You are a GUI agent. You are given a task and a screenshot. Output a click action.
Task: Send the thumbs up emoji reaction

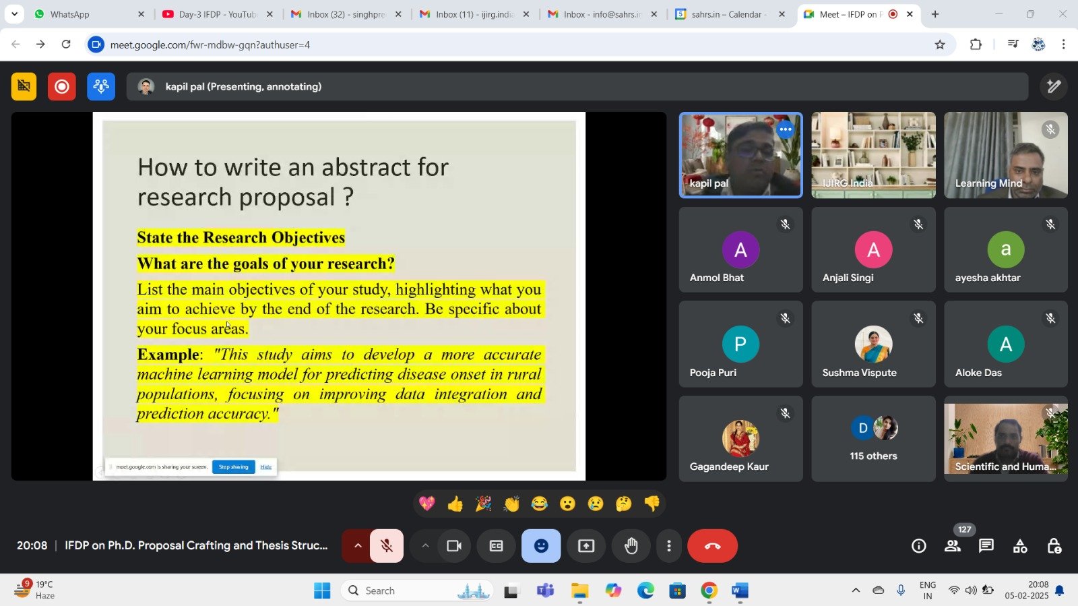[455, 504]
